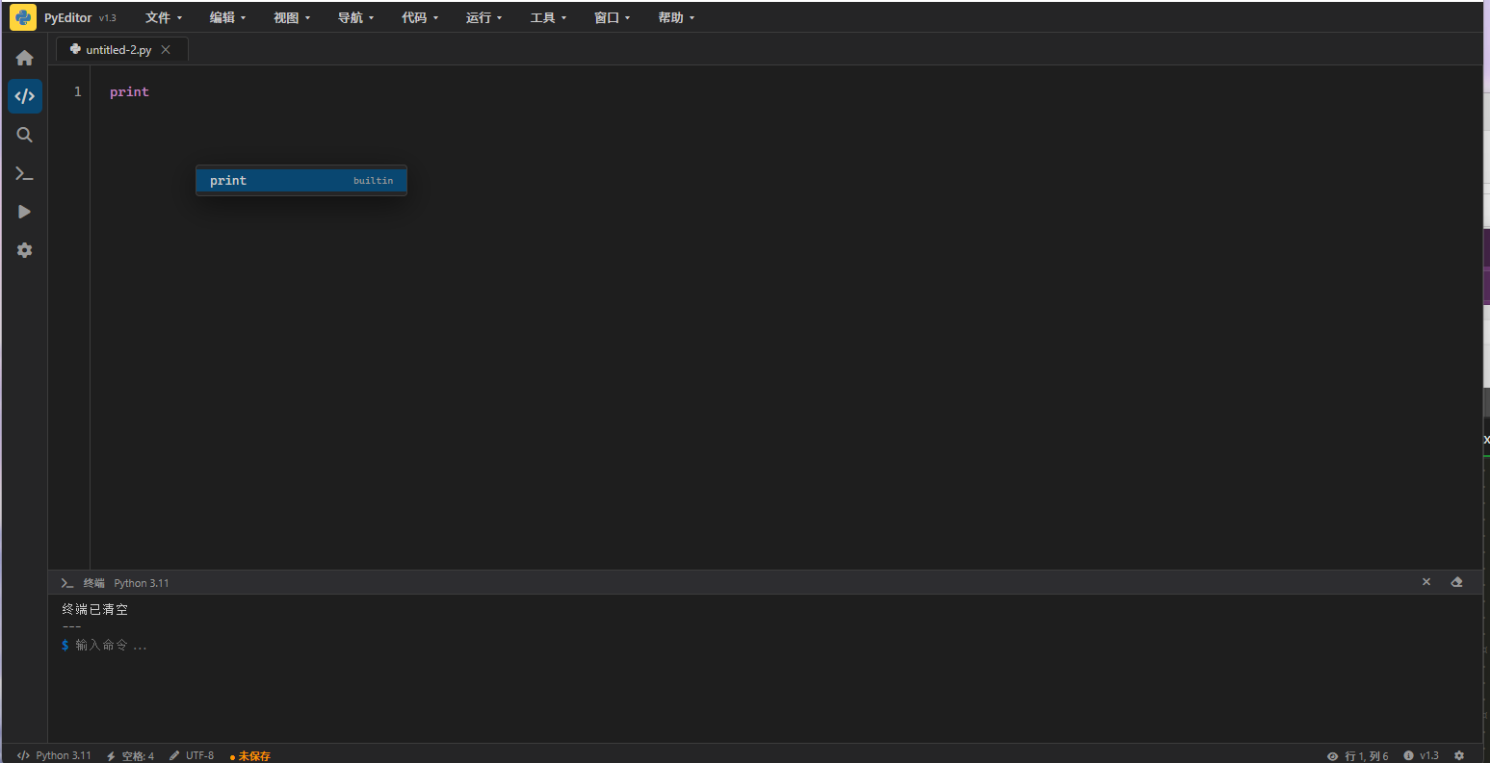Click the UTF-8 encoding status entry
Screen dimensions: 1490x763
192,755
